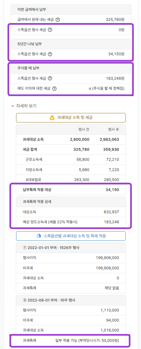Click help icon next to 급여에서 원래 내는 세금
The height and width of the screenshot is (349, 141).
pos(58,20)
